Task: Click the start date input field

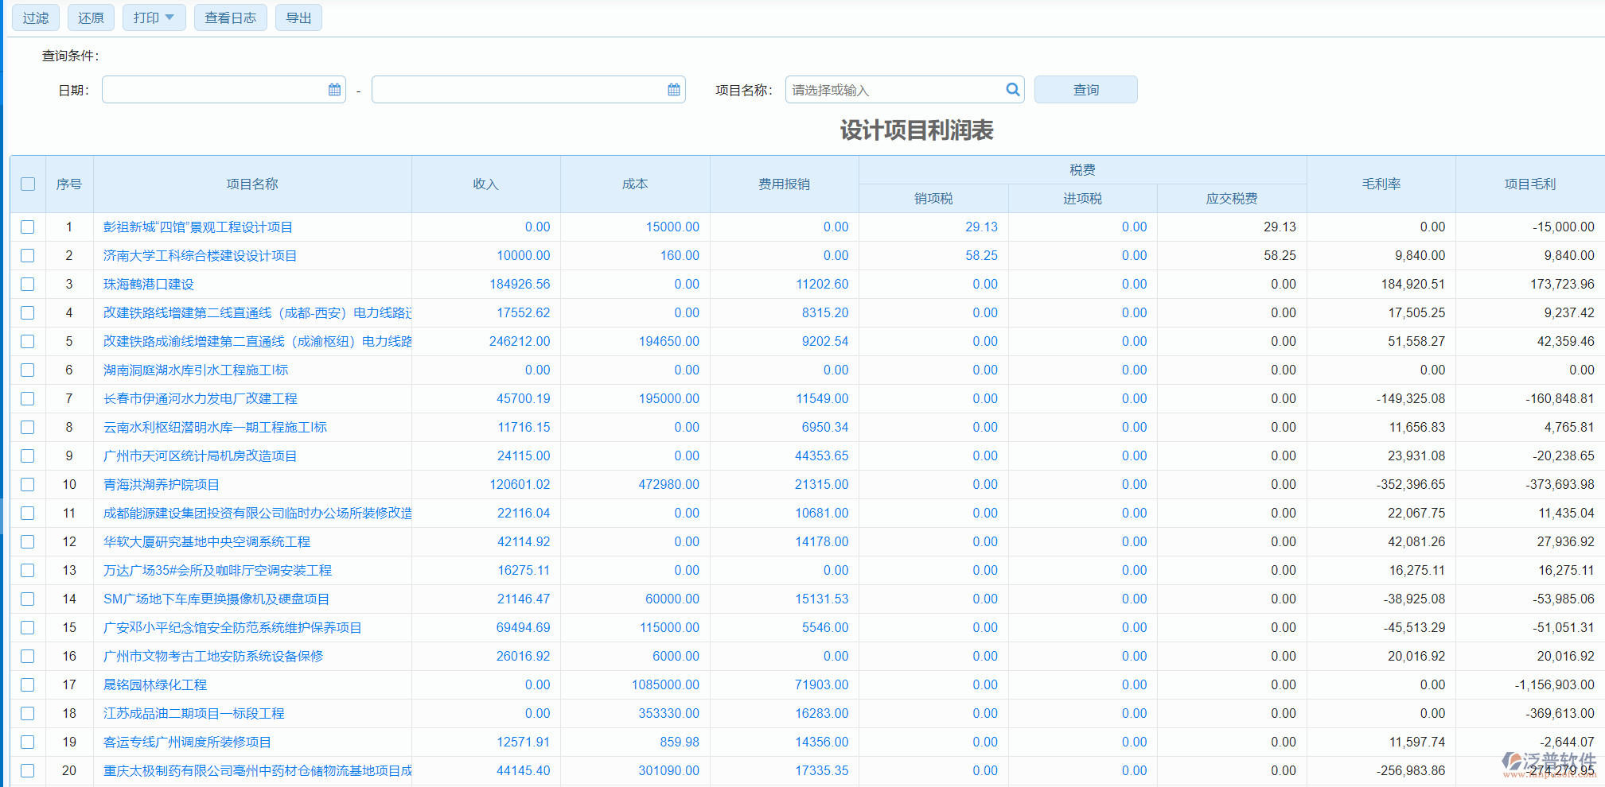Action: coord(213,90)
